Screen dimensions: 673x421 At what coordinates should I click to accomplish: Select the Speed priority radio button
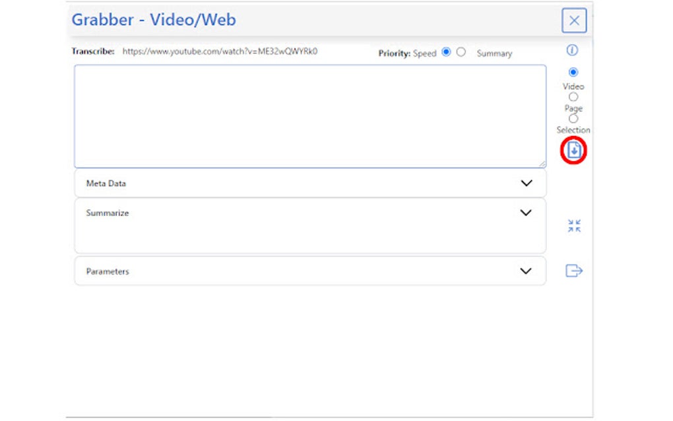point(447,52)
